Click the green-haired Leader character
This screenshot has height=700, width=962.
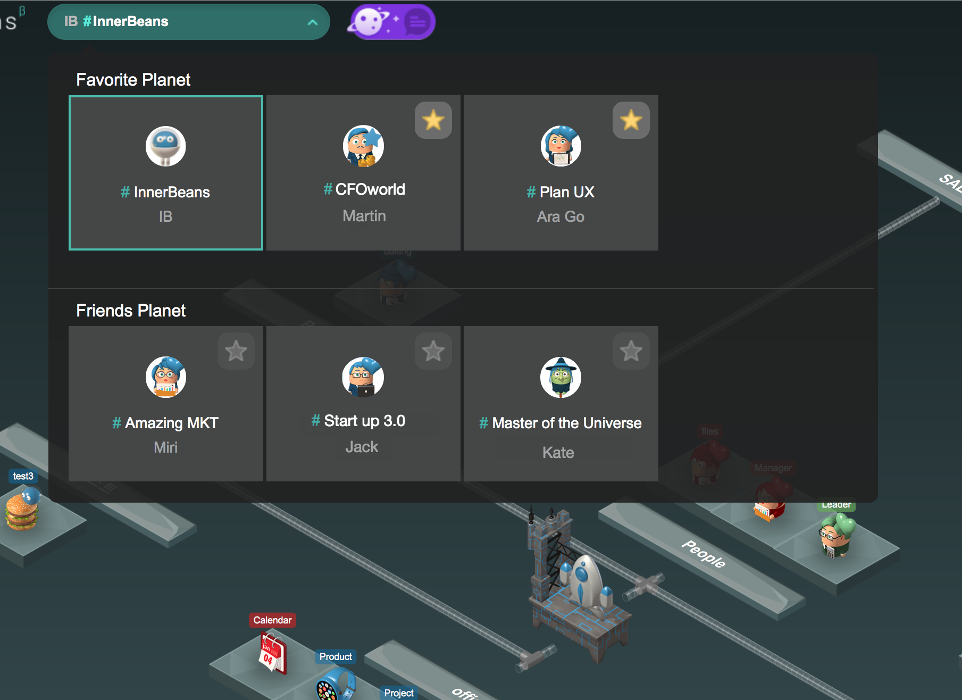[x=836, y=536]
